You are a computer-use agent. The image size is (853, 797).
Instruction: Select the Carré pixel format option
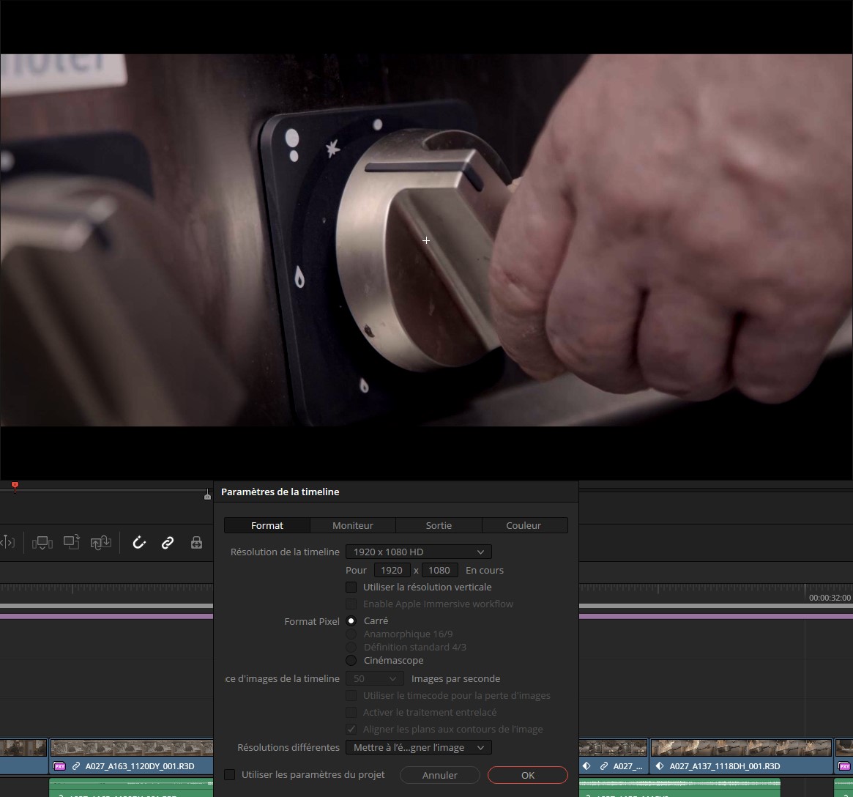click(x=351, y=621)
